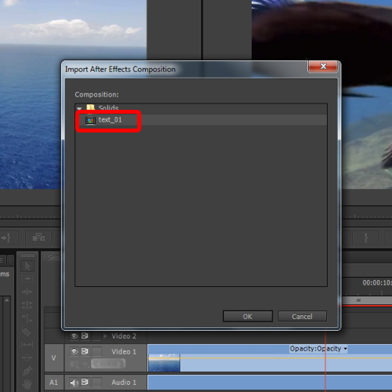Toggle track lock box on Video 1
Screen dimensions: 392x392
click(x=97, y=351)
